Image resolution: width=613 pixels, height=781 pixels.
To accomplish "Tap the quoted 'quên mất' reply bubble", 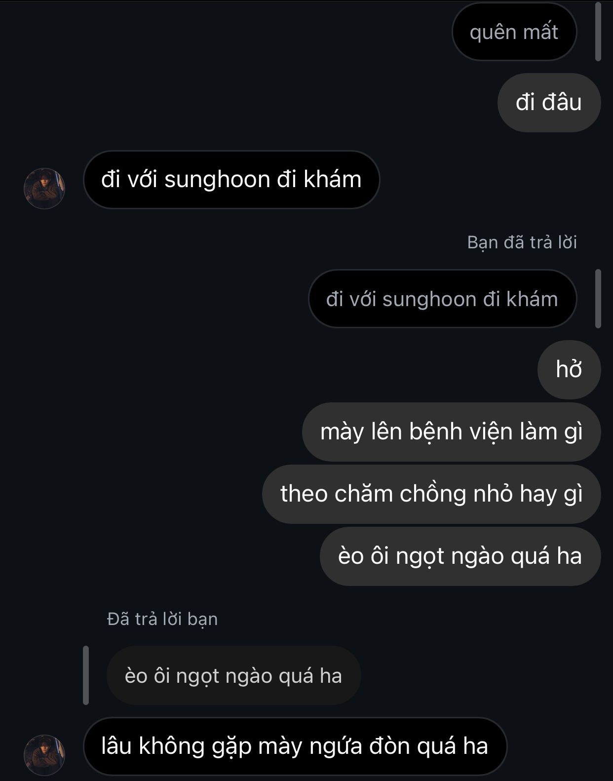I will 514,32.
